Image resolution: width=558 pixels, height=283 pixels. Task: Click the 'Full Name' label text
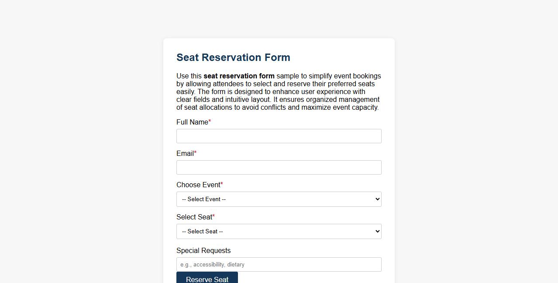(x=191, y=122)
